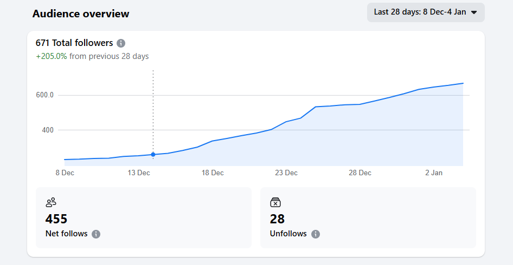Click the unfollow box icon above 28
The height and width of the screenshot is (265, 513).
tap(275, 202)
